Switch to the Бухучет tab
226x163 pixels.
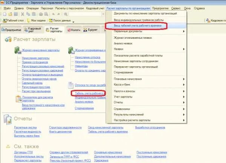(91, 30)
